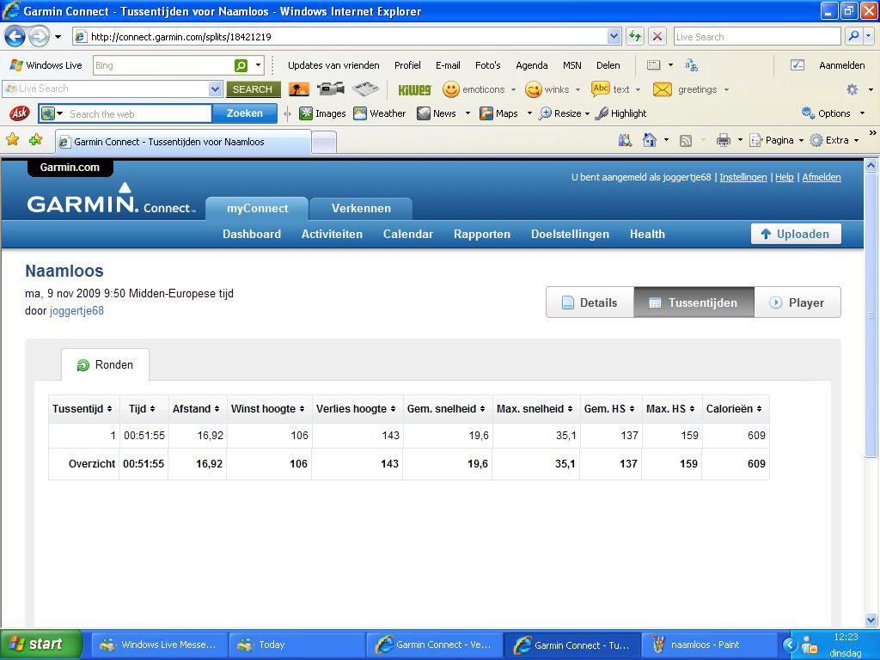
Task: Sort by Winst hoogte column
Action: [x=268, y=409]
